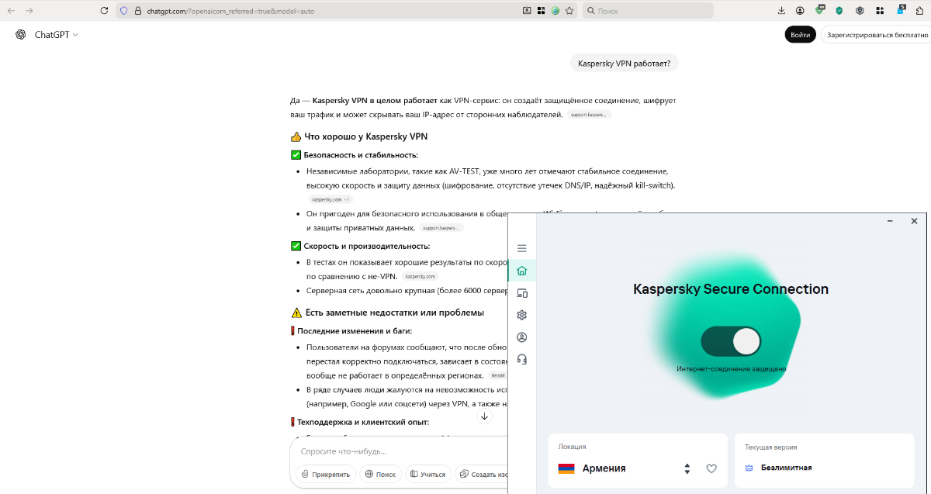The image size is (931, 494).
Task: Open the kaspersky.com +1 source chip
Action: [331, 199]
